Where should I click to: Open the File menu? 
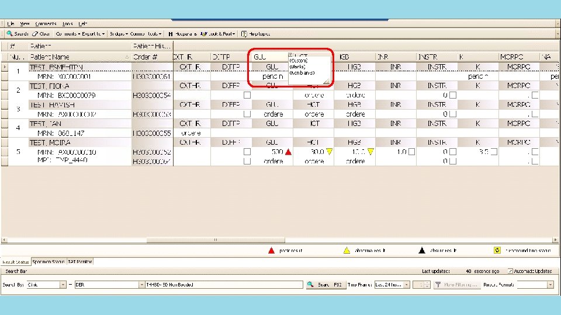point(11,23)
